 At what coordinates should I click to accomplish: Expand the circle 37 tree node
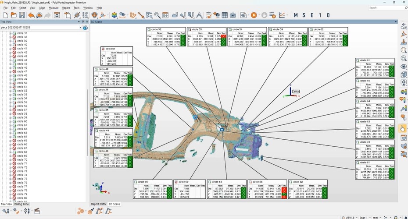pos(11,33)
